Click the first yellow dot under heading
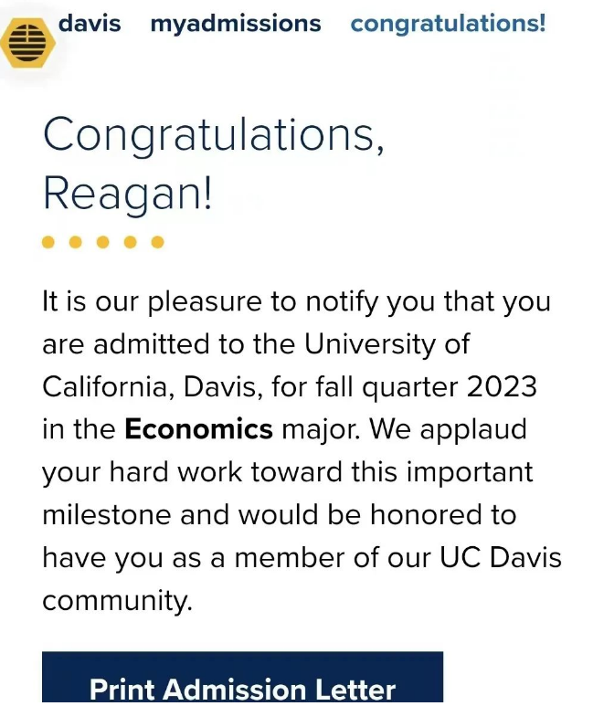This screenshot has width=593, height=706. tap(48, 242)
